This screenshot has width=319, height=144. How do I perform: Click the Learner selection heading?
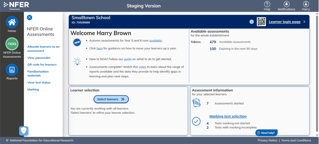tap(85, 90)
